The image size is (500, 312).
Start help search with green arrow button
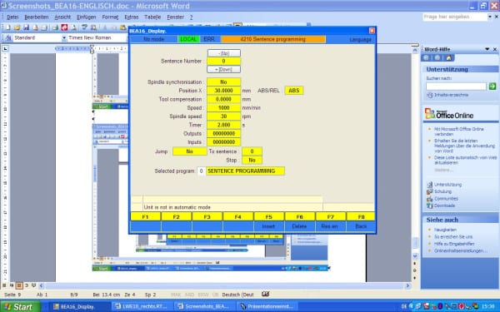click(x=492, y=86)
